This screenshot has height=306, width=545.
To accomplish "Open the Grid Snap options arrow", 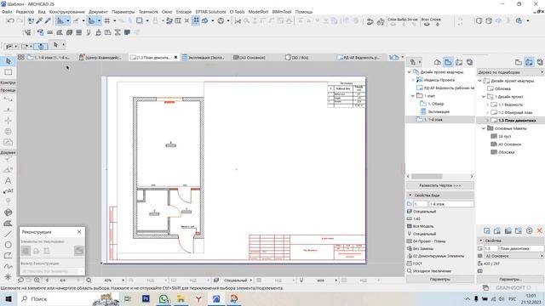I will coord(114,21).
